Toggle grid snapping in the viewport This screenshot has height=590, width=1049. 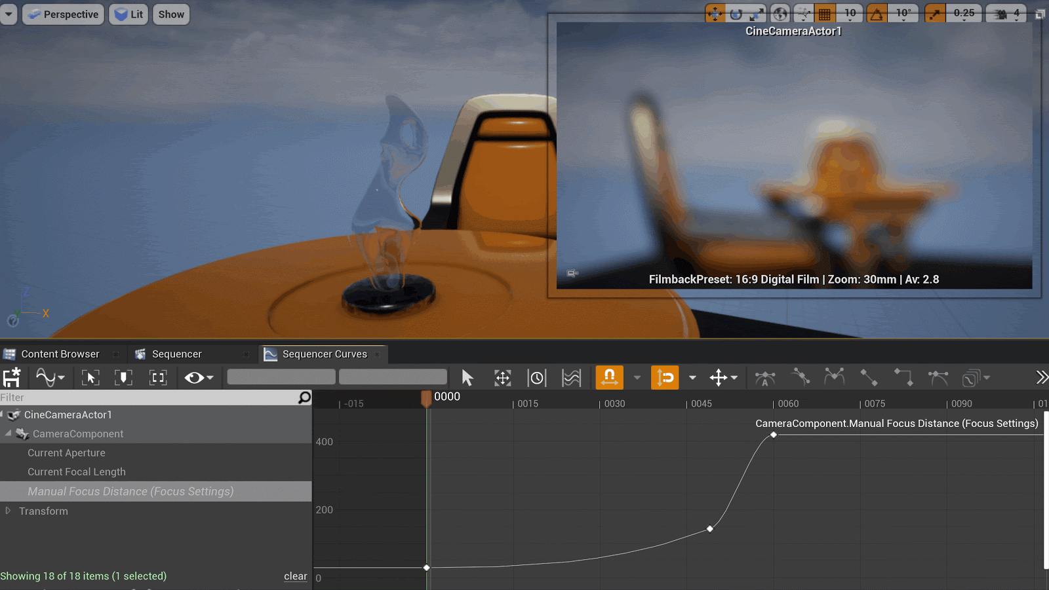click(825, 14)
